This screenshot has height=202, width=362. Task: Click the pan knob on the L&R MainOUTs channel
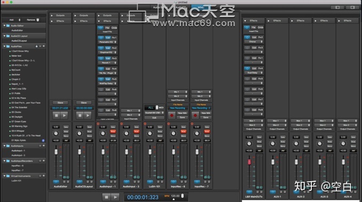[249, 144]
